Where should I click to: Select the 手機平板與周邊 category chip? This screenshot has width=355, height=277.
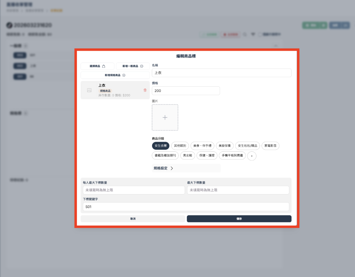click(x=232, y=155)
